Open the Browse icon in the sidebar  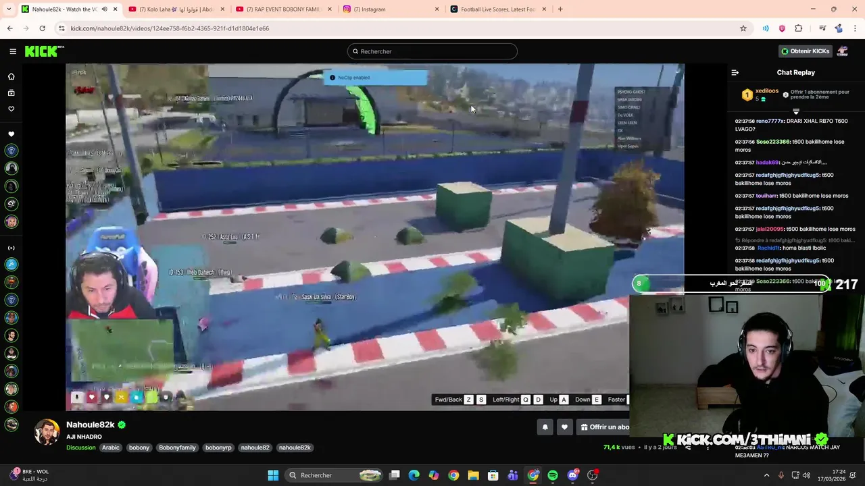pyautogui.click(x=11, y=92)
